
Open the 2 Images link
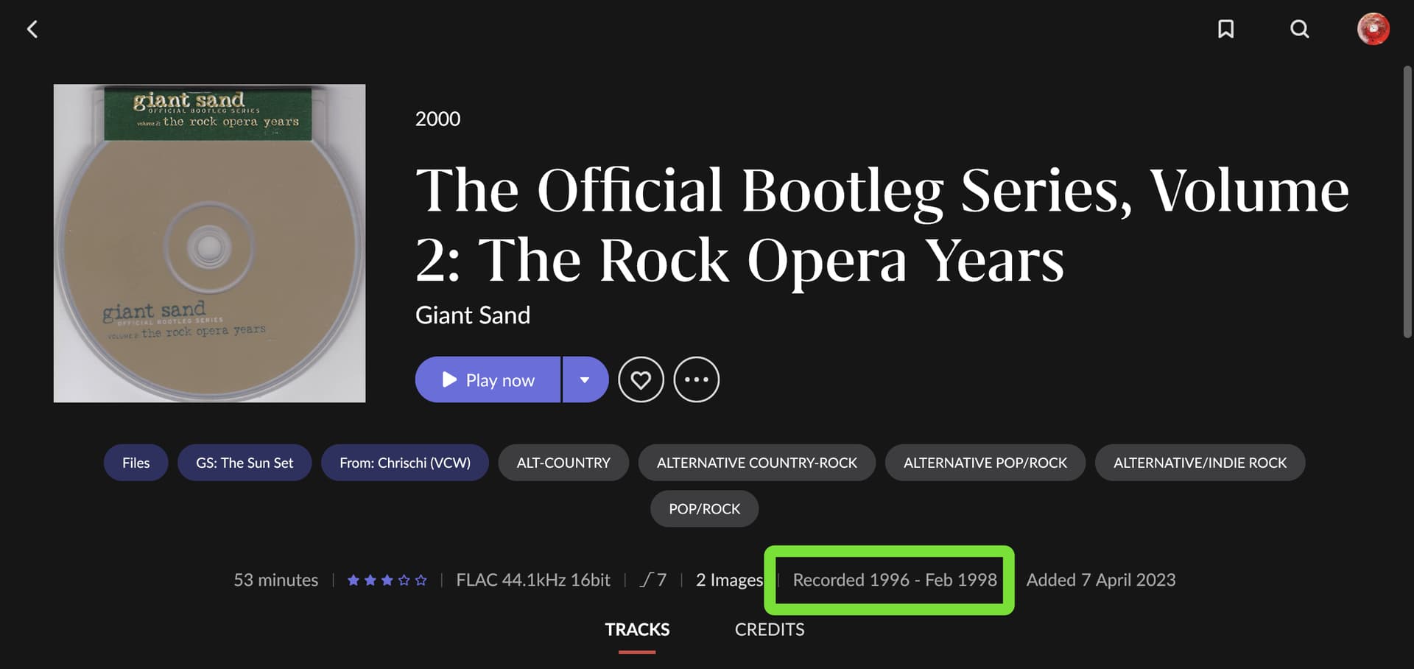[729, 581]
